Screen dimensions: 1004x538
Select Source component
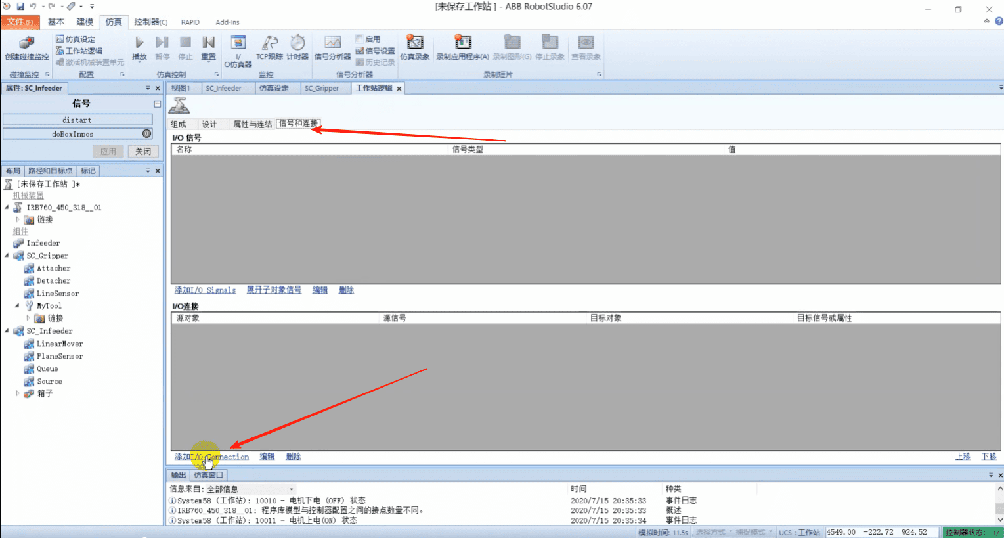pyautogui.click(x=49, y=382)
